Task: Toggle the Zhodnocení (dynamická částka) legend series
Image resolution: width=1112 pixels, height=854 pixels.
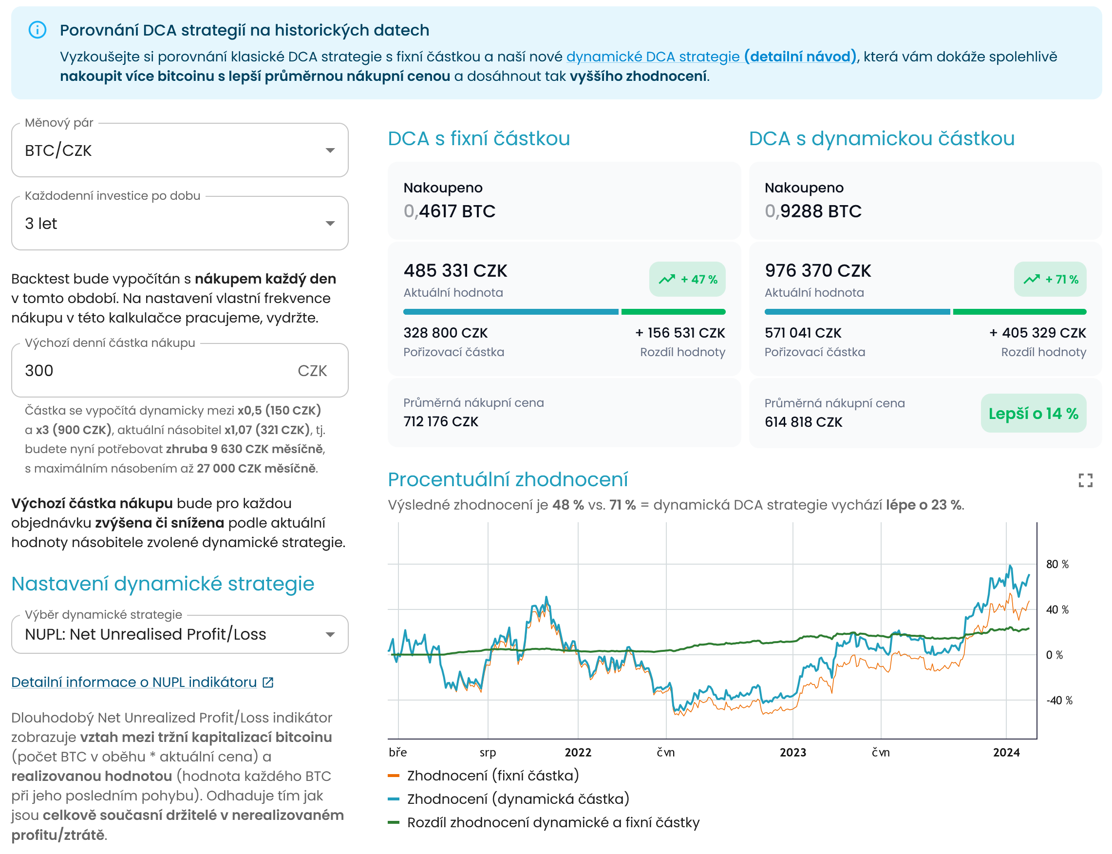Action: pyautogui.click(x=508, y=798)
